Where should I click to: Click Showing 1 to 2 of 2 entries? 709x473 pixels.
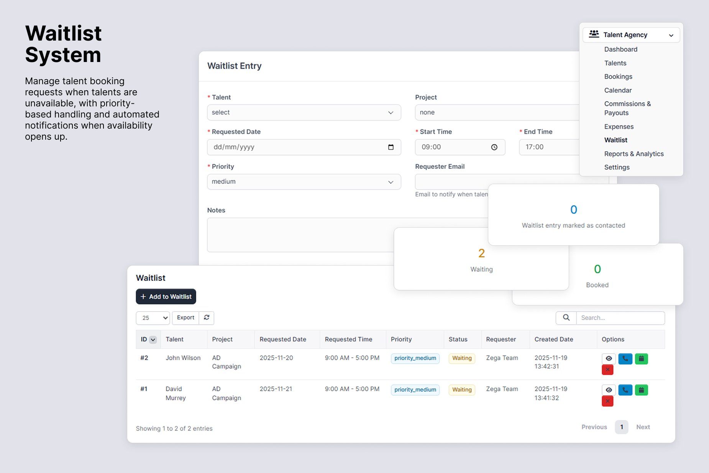tap(174, 429)
